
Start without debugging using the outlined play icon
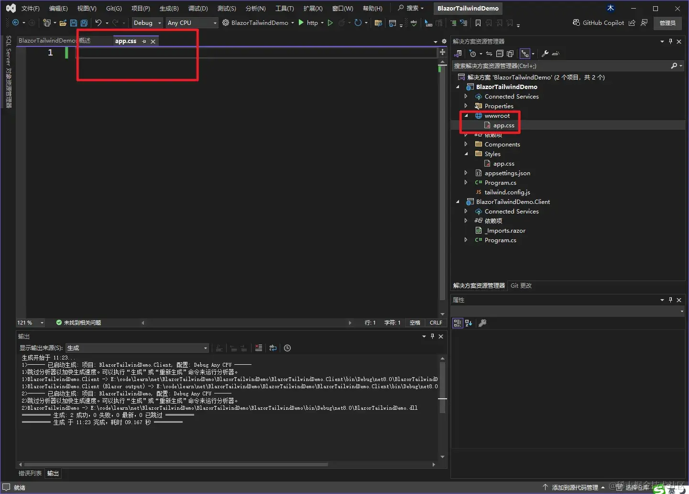(x=330, y=22)
